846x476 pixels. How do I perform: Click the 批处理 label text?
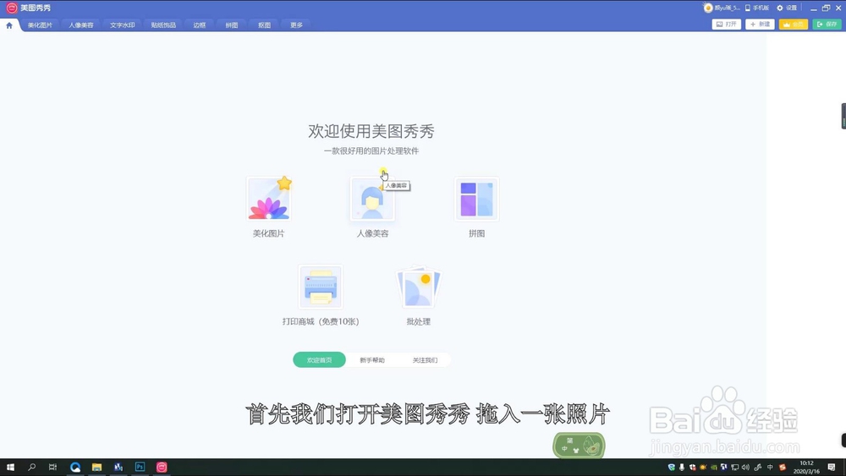(x=419, y=321)
